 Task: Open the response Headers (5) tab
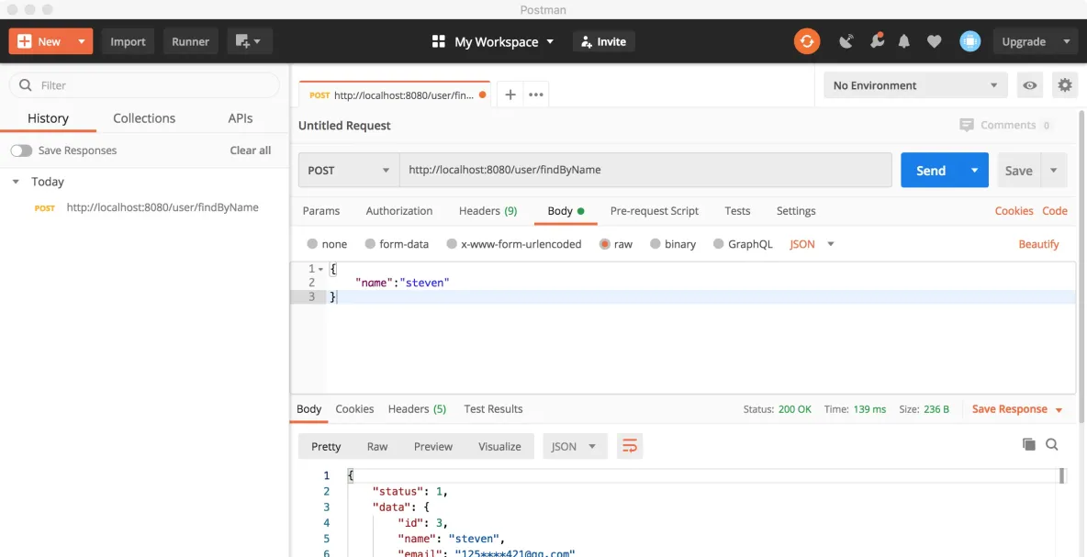pos(418,408)
